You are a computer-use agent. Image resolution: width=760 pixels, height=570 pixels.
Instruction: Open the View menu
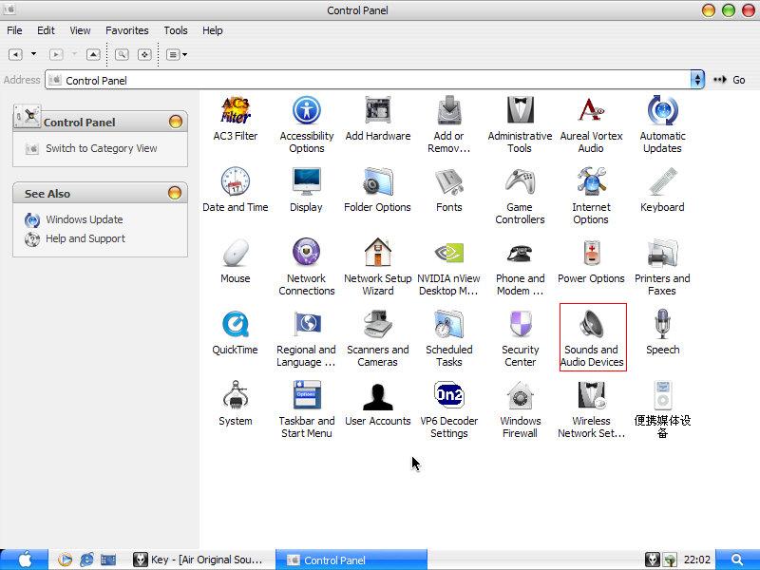pyautogui.click(x=80, y=30)
